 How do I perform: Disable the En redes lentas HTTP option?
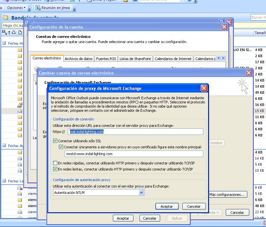pos(55,169)
